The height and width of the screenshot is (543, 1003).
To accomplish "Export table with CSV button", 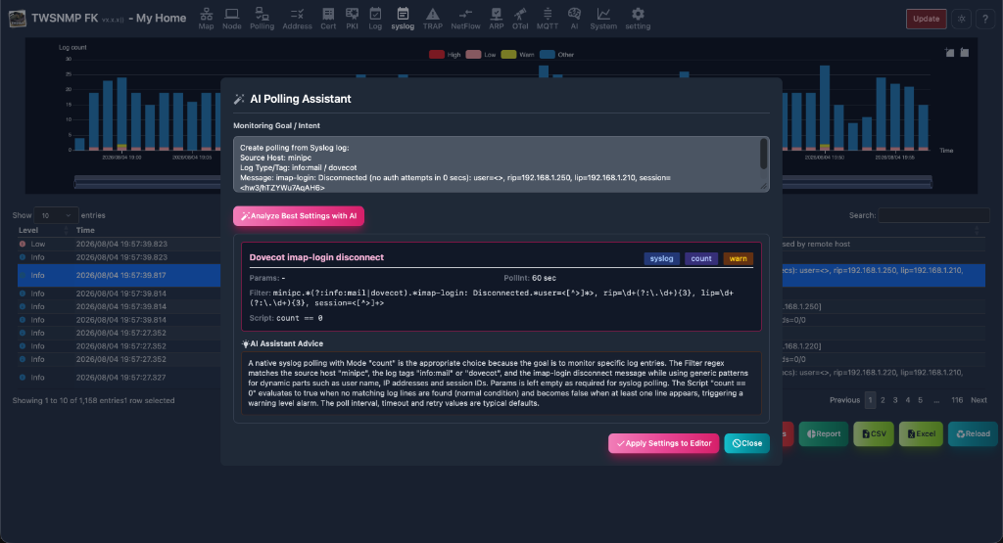I will tap(873, 433).
